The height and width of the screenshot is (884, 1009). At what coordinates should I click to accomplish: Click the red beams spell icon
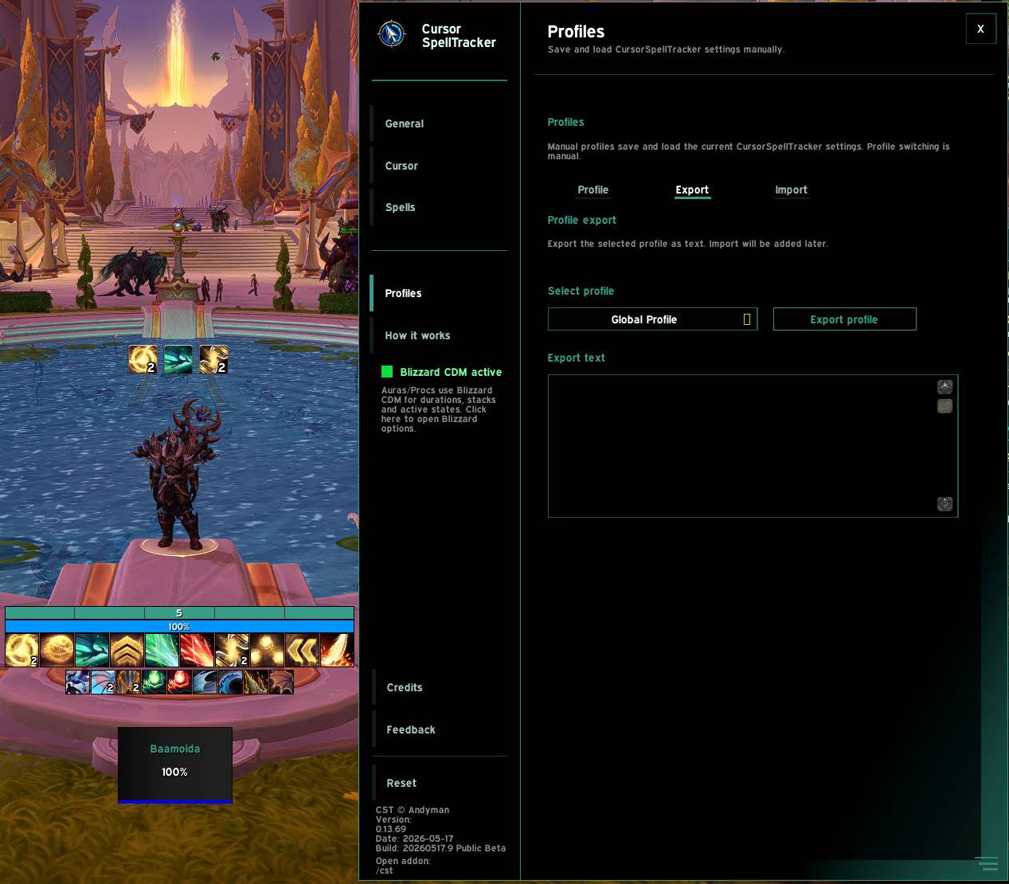point(197,650)
